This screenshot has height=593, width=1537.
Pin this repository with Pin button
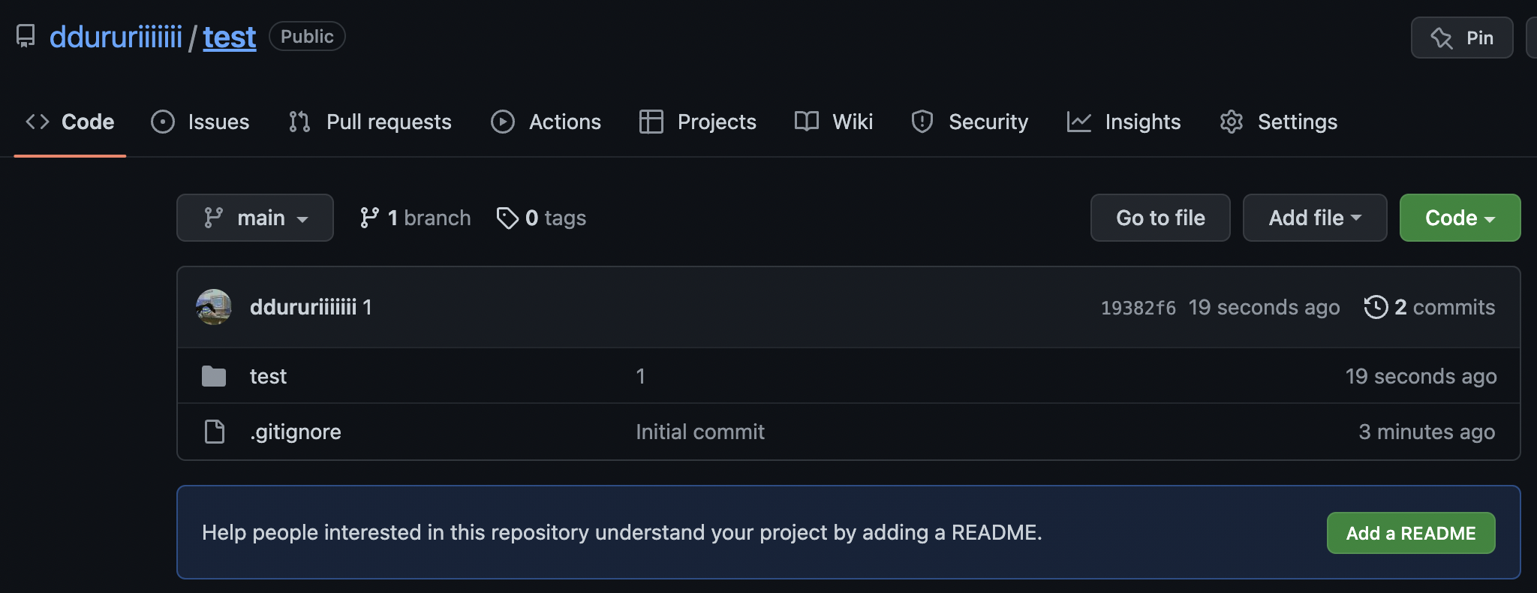pos(1462,38)
